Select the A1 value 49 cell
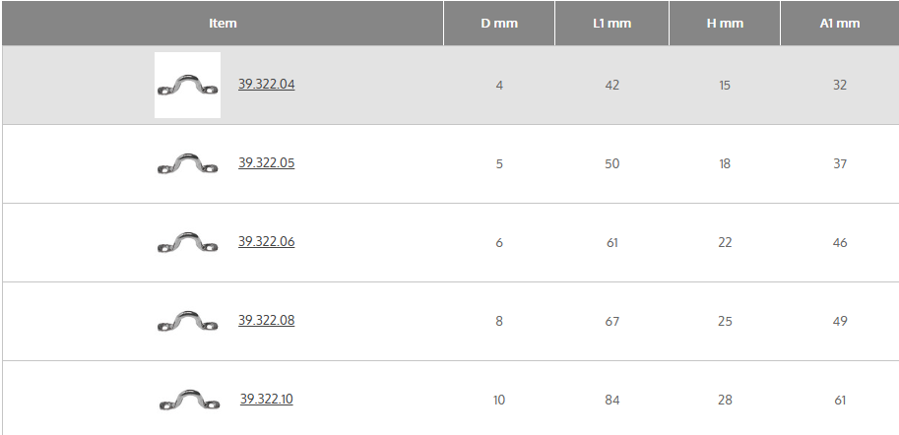The image size is (899, 435). (x=840, y=322)
